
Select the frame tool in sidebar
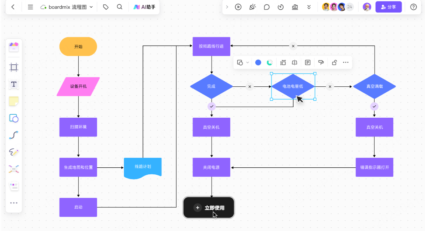click(14, 67)
